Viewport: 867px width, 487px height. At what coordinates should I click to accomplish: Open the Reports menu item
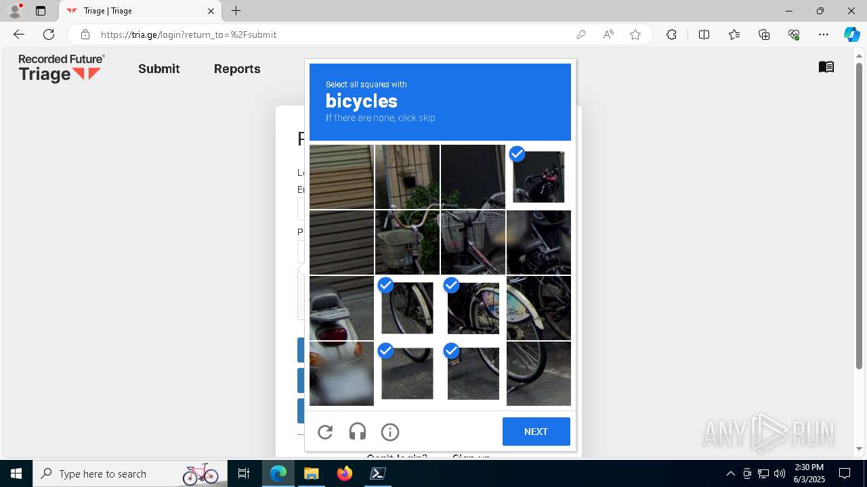click(x=237, y=69)
